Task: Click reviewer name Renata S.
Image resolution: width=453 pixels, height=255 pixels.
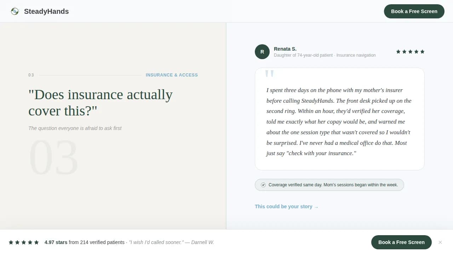Action: 285,49
